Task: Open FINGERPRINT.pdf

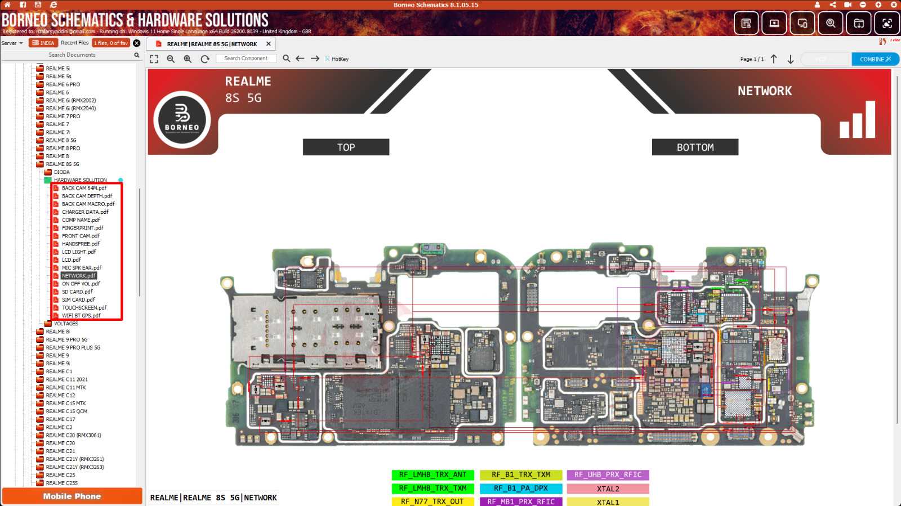Action: pyautogui.click(x=83, y=228)
